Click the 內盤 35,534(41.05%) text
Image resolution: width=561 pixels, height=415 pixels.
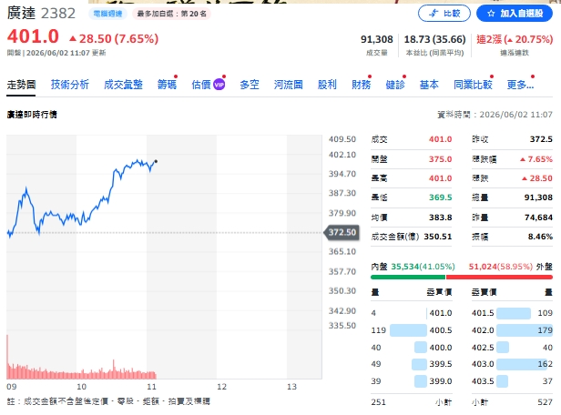point(413,267)
